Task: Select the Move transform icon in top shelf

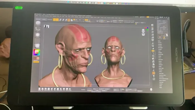Action: [60, 20]
